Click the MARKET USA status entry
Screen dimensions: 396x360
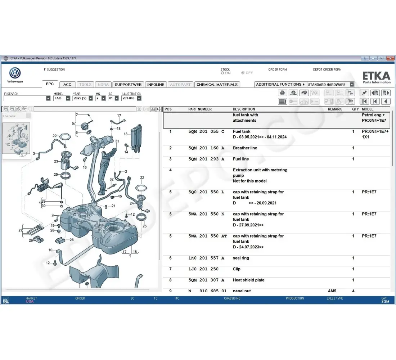31,300
